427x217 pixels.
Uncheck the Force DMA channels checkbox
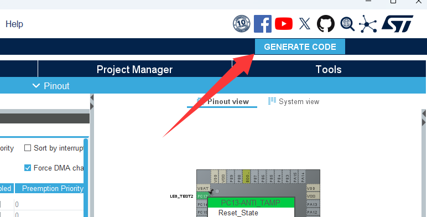[28, 168]
